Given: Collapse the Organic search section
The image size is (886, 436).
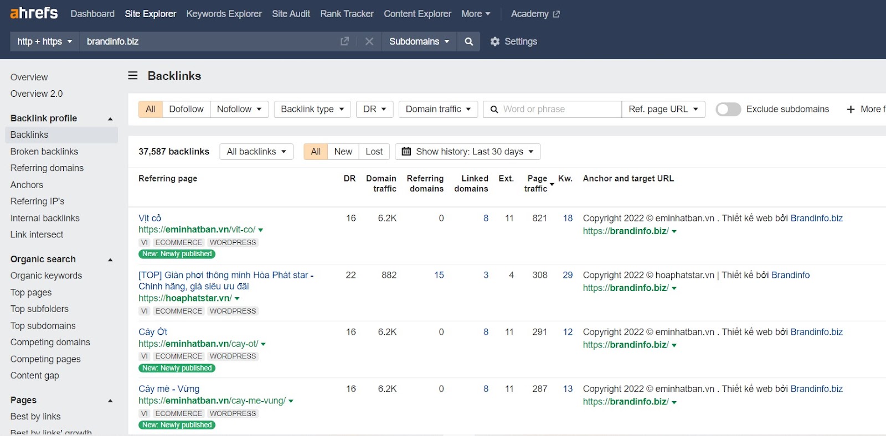Looking at the screenshot, I should coord(110,259).
